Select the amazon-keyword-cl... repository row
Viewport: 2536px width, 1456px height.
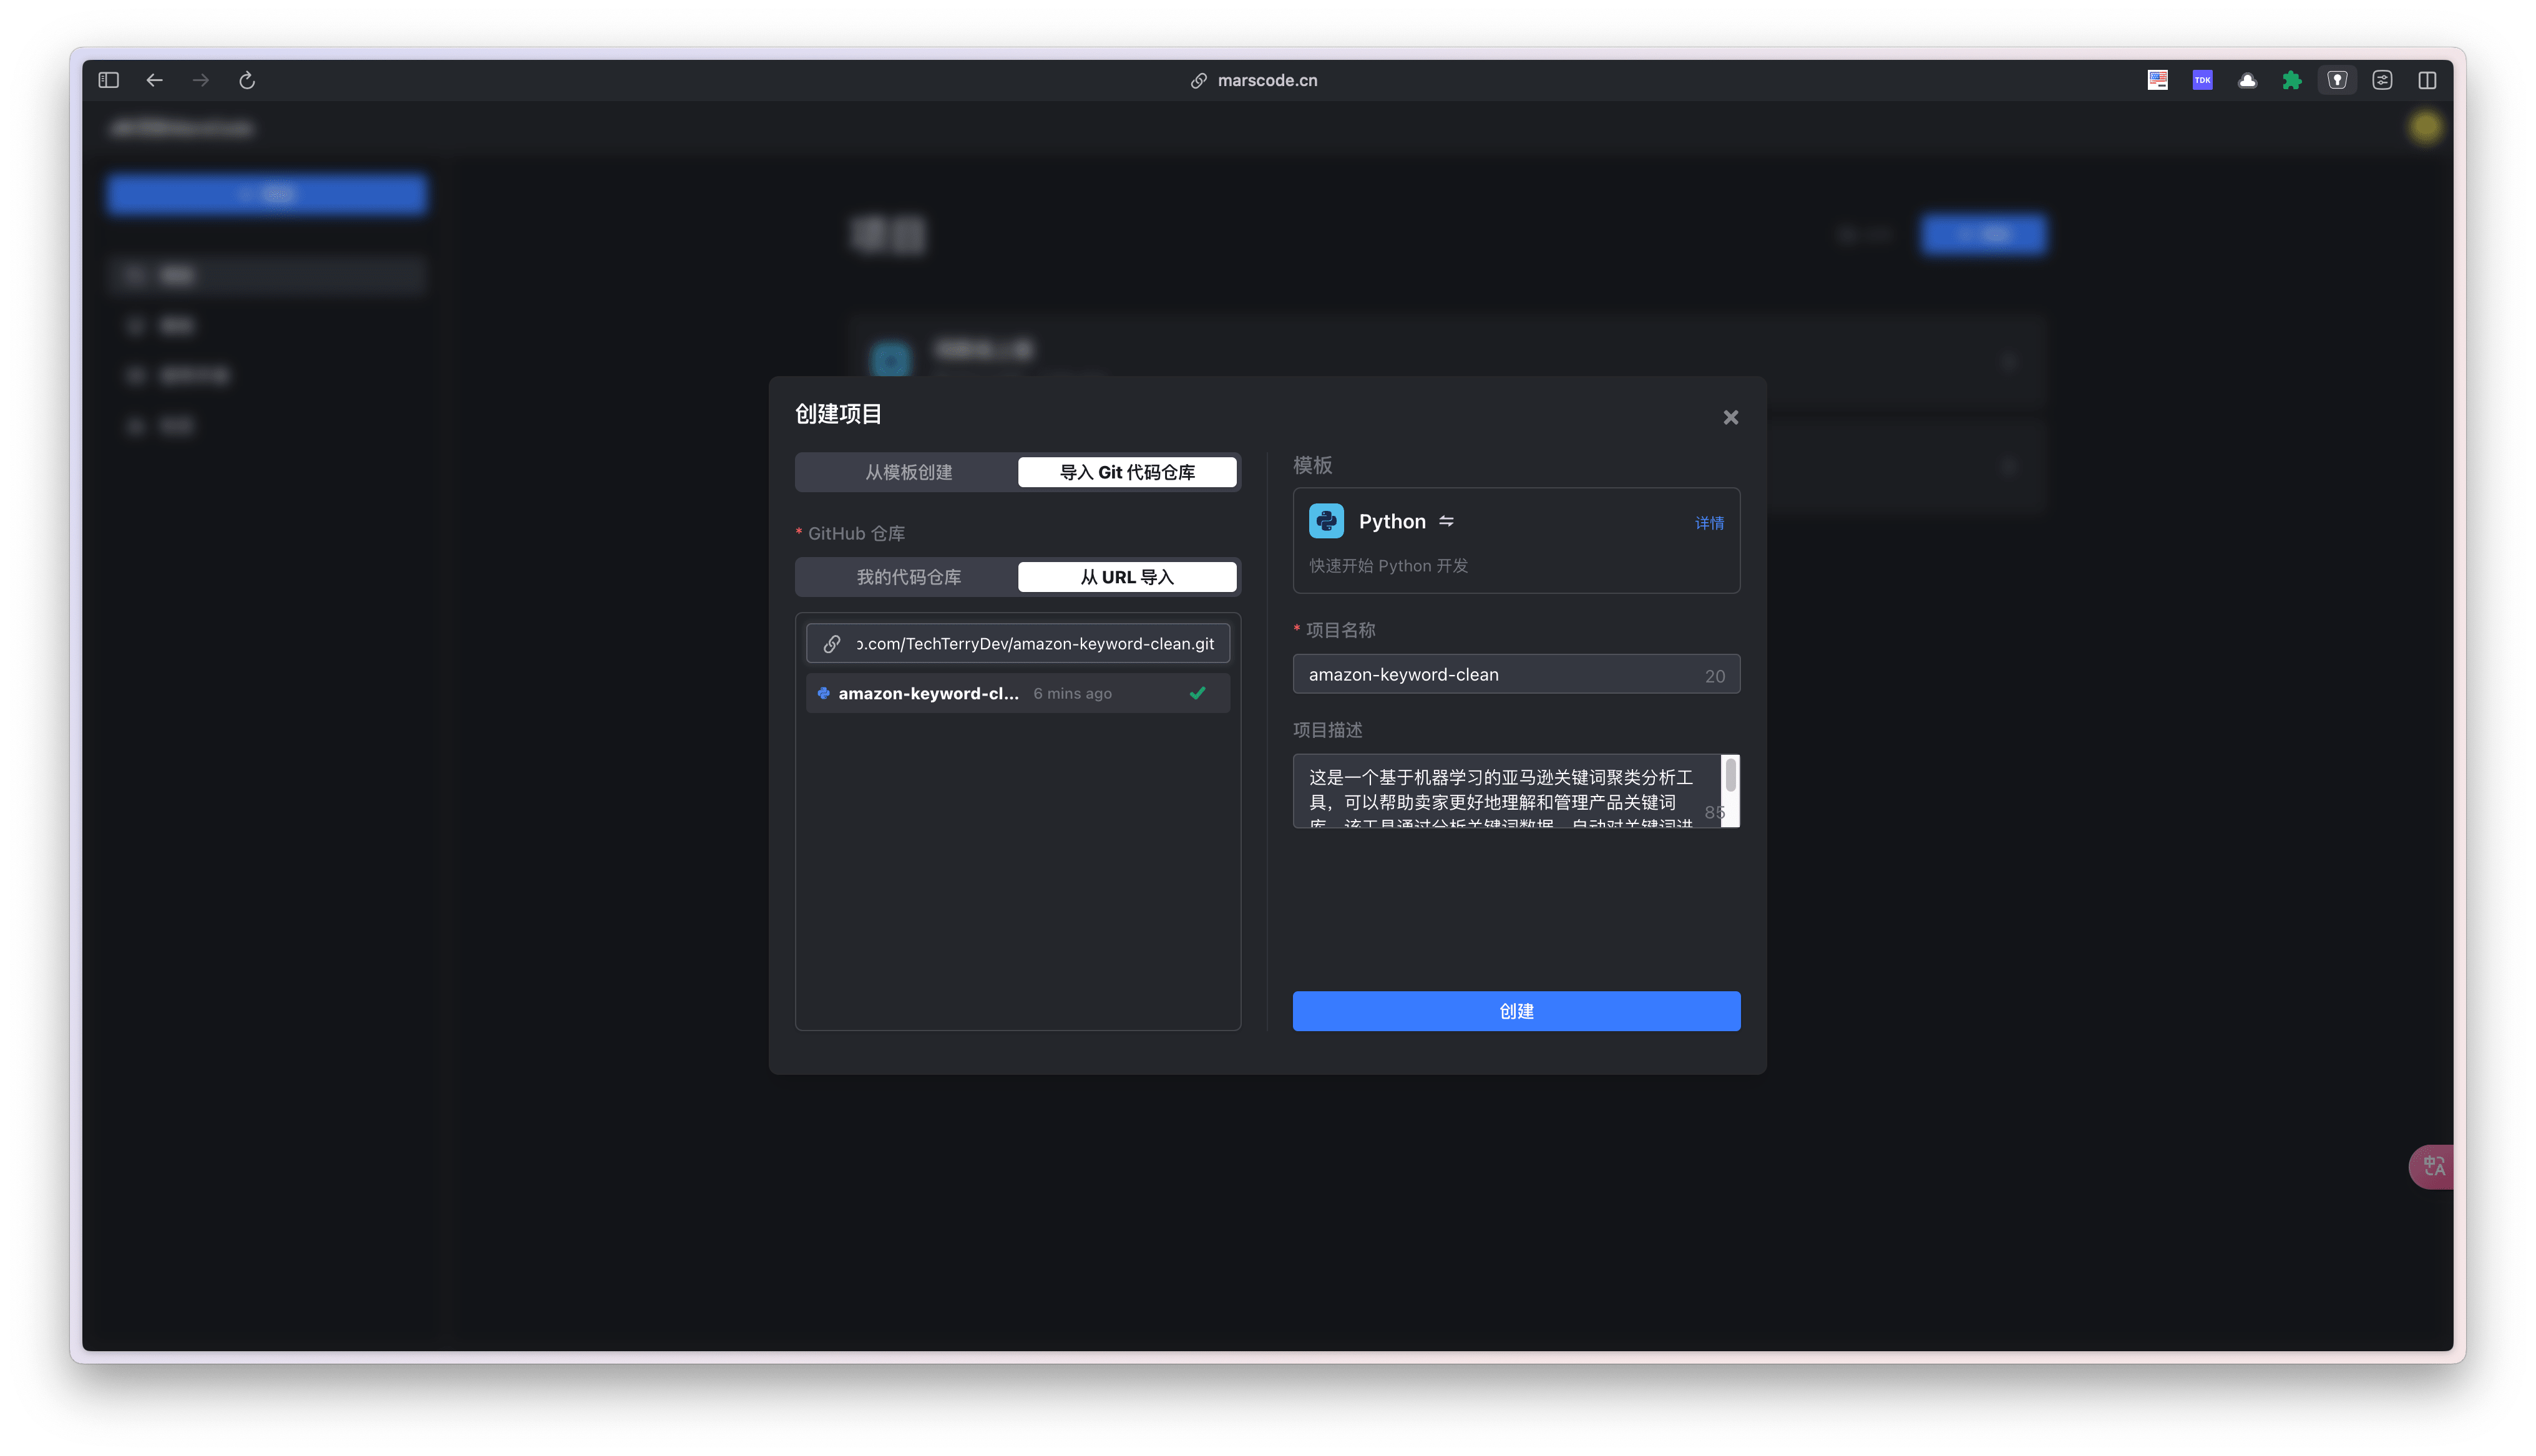pyautogui.click(x=1018, y=693)
